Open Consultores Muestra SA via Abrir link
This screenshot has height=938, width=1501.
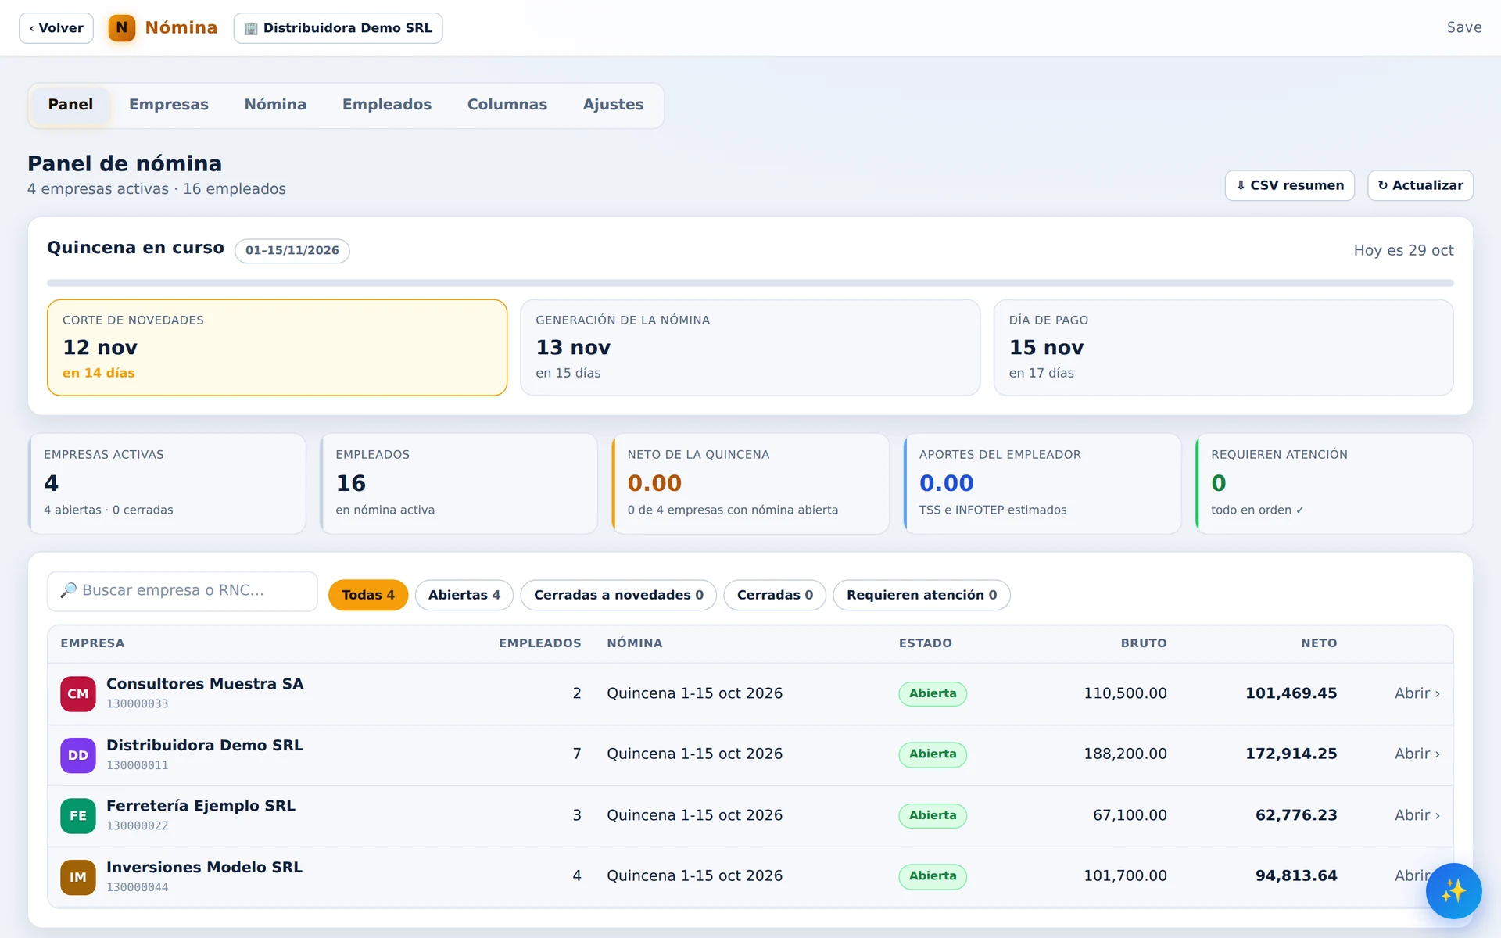(1417, 693)
